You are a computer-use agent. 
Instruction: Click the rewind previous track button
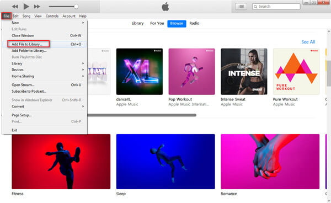[15, 7]
